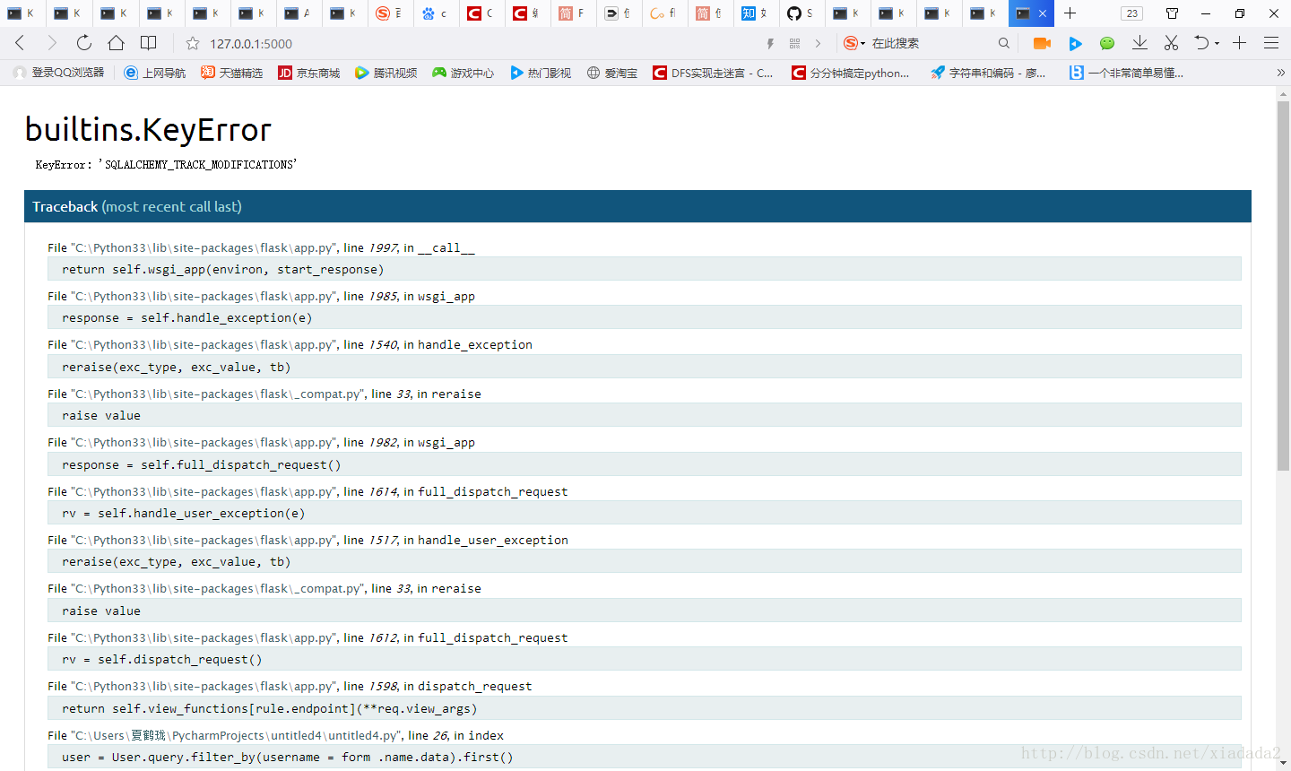Go back to the previous page
The width and height of the screenshot is (1291, 771).
tap(20, 43)
